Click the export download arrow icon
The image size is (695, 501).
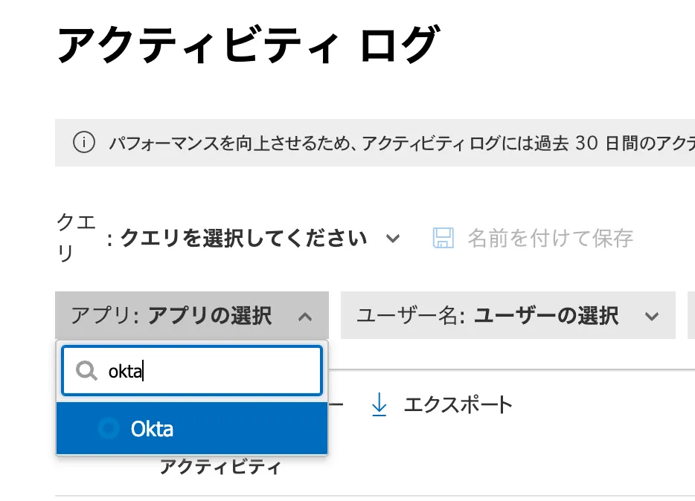point(379,405)
